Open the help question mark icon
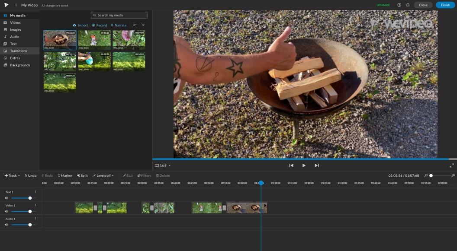 click(x=399, y=5)
